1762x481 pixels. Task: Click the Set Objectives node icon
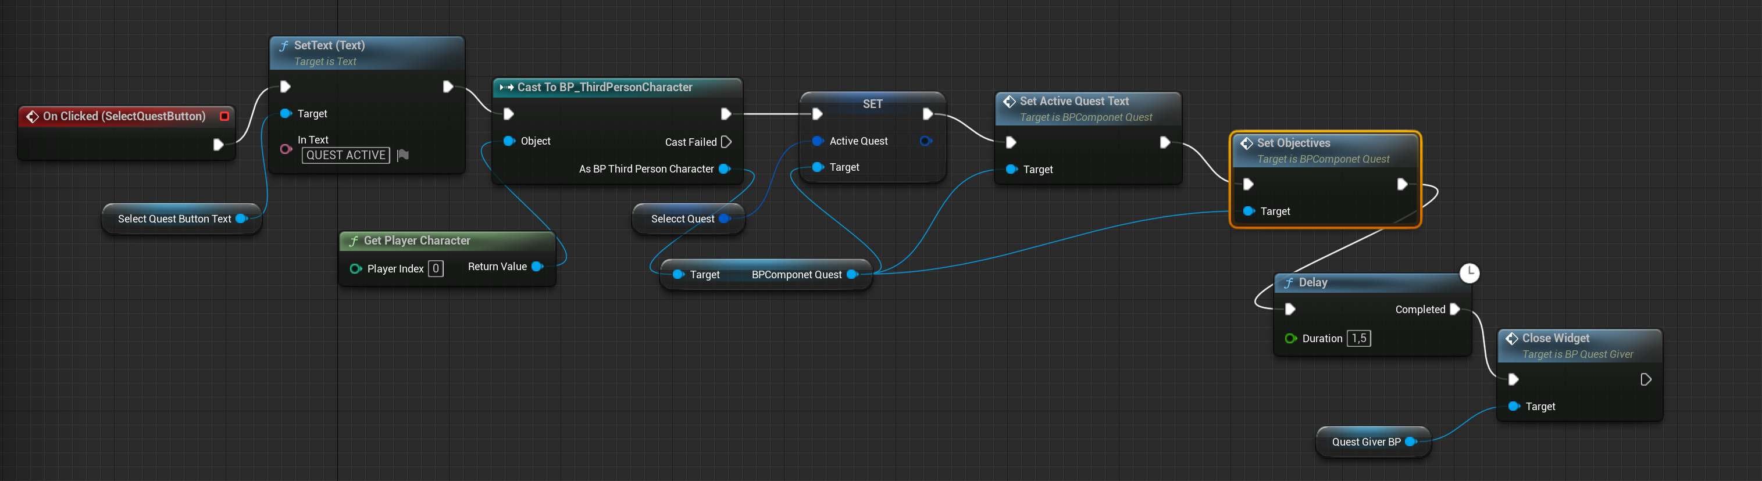tap(1246, 143)
